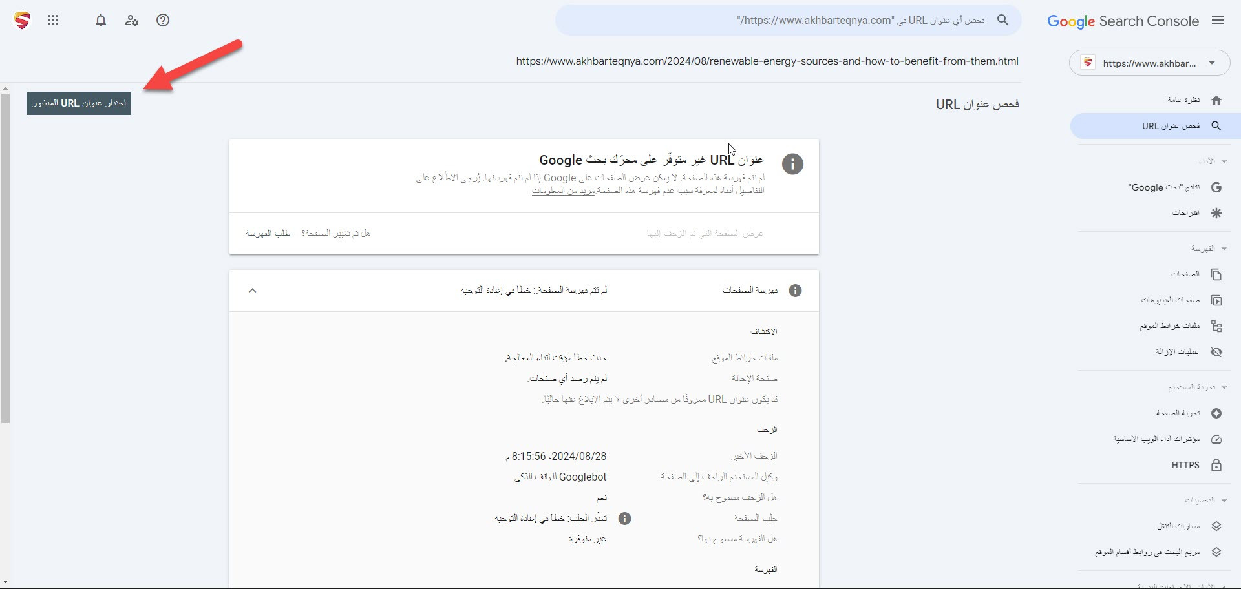Open مؤشرات أداء الويب الأساسية
Screen dimensions: 1241x589
pyautogui.click(x=1156, y=439)
